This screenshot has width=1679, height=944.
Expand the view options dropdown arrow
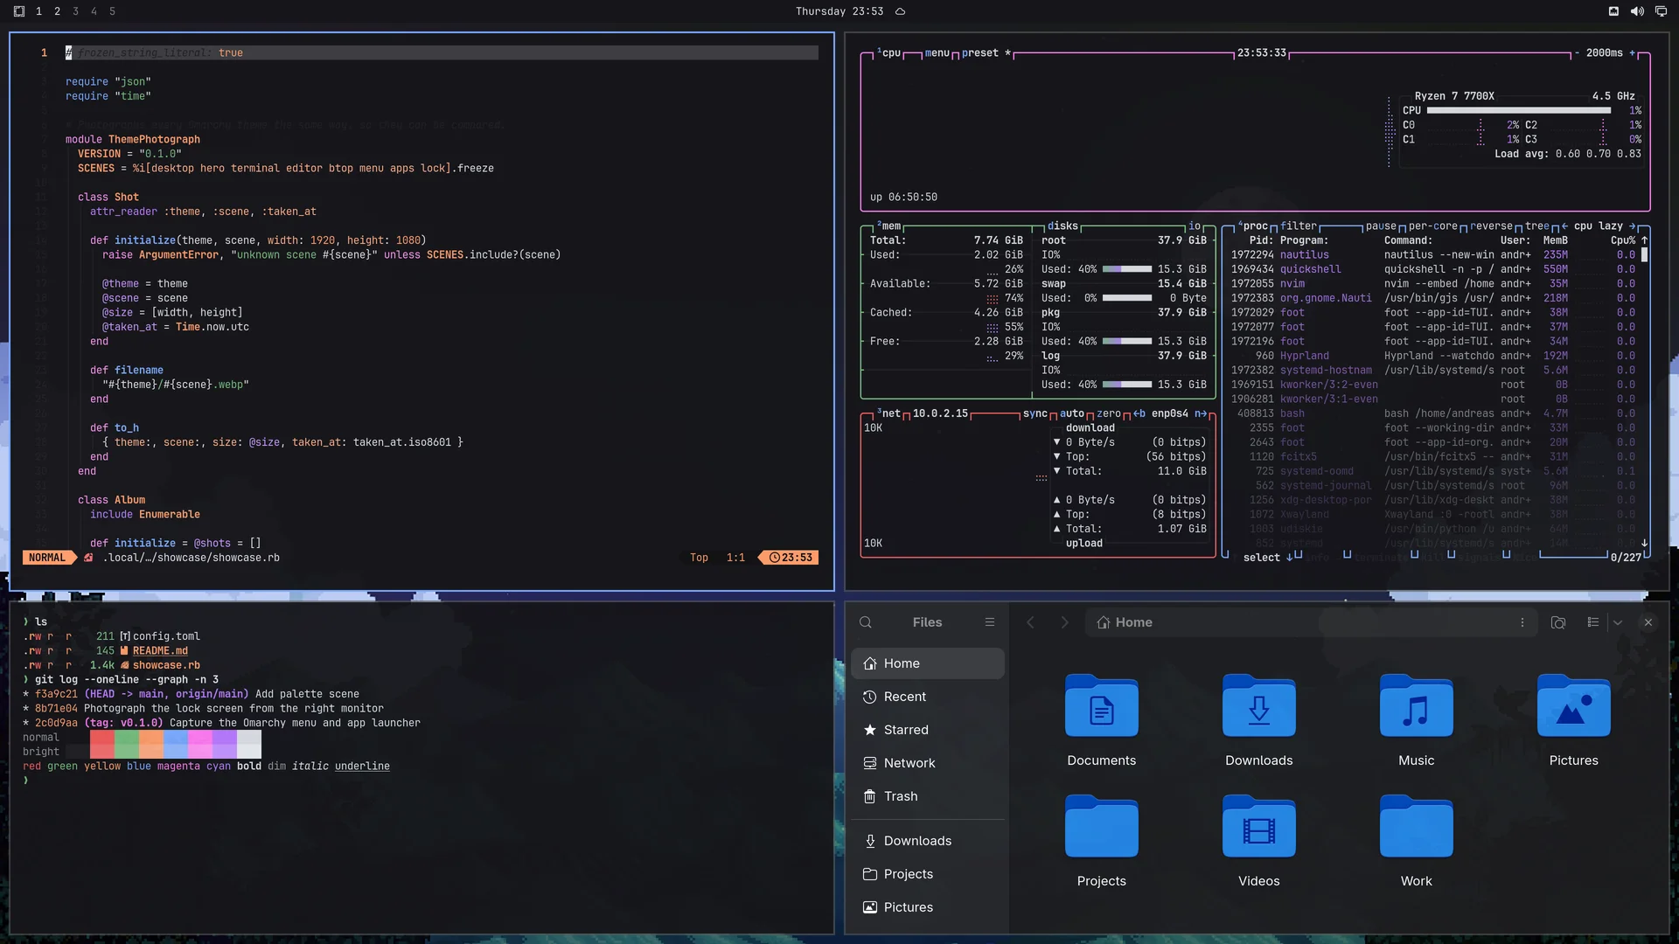(x=1618, y=622)
